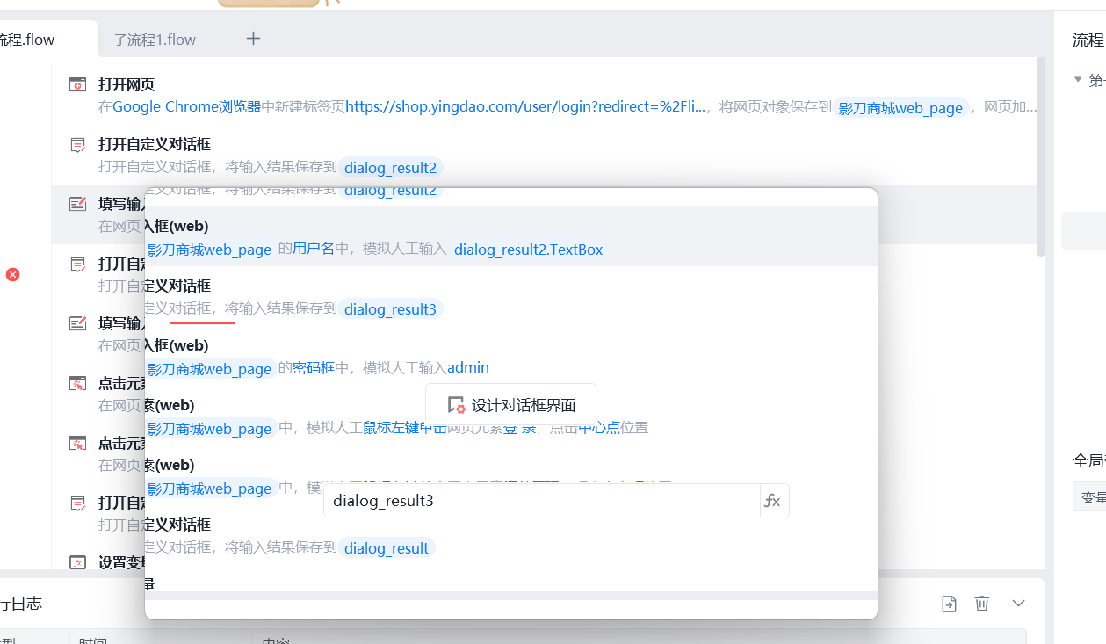Image resolution: width=1106 pixels, height=644 pixels.
Task: Collapse the log panel with chevron
Action: click(1018, 603)
